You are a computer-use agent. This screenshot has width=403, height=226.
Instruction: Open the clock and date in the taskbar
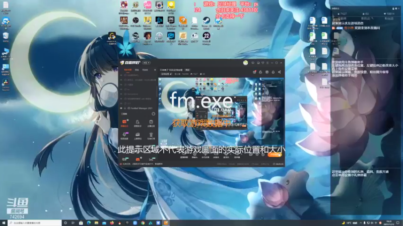click(388, 222)
